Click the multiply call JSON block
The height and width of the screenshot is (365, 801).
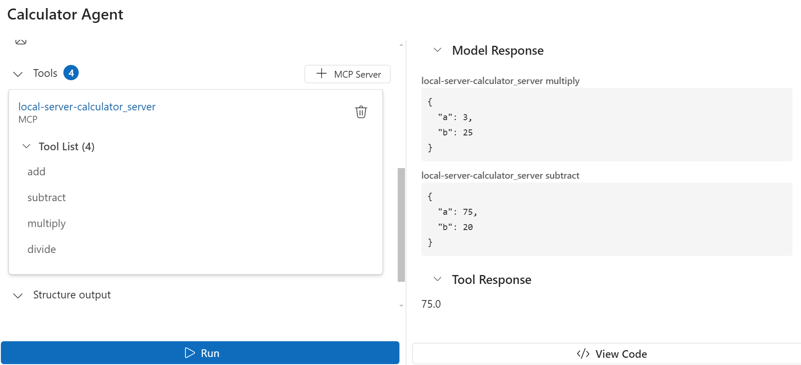point(607,124)
